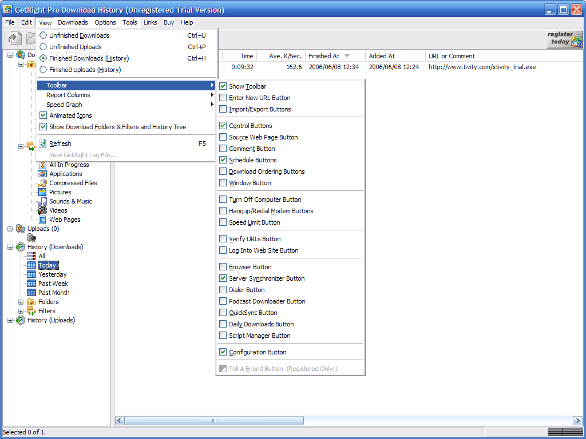
Task: Select the Sounds & Music filter icon
Action: pyautogui.click(x=42, y=201)
